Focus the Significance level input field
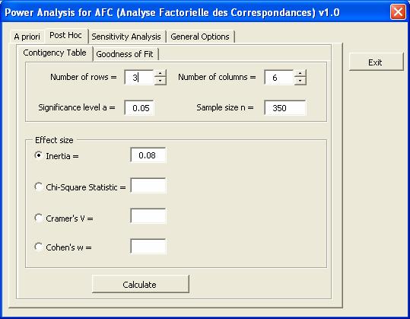Image resolution: width=410 pixels, height=319 pixels. pyautogui.click(x=139, y=107)
